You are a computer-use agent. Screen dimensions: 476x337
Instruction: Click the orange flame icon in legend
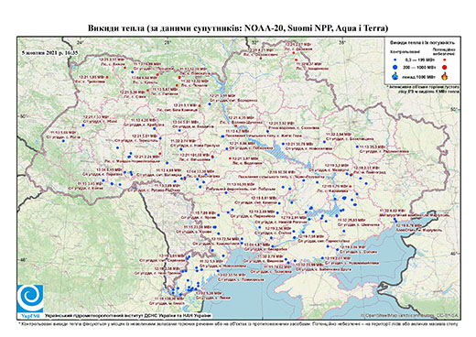click(x=445, y=76)
